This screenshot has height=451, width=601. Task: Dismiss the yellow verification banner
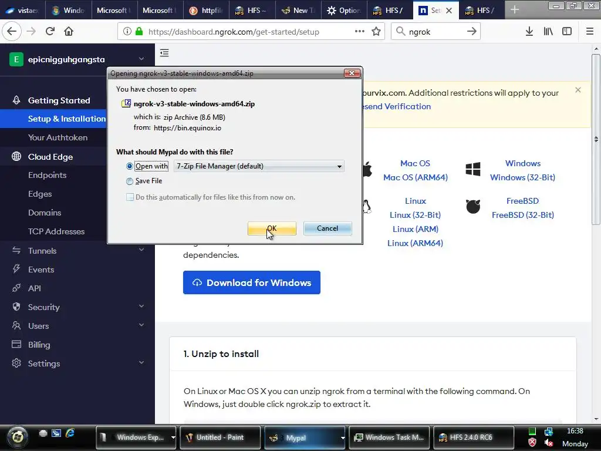578,90
